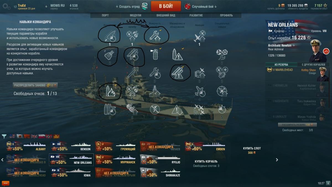Image resolution: width=332 pixels, height=187 pixels.
Task: Switch to the МОДУЛИ tab
Action: pos(135,15)
